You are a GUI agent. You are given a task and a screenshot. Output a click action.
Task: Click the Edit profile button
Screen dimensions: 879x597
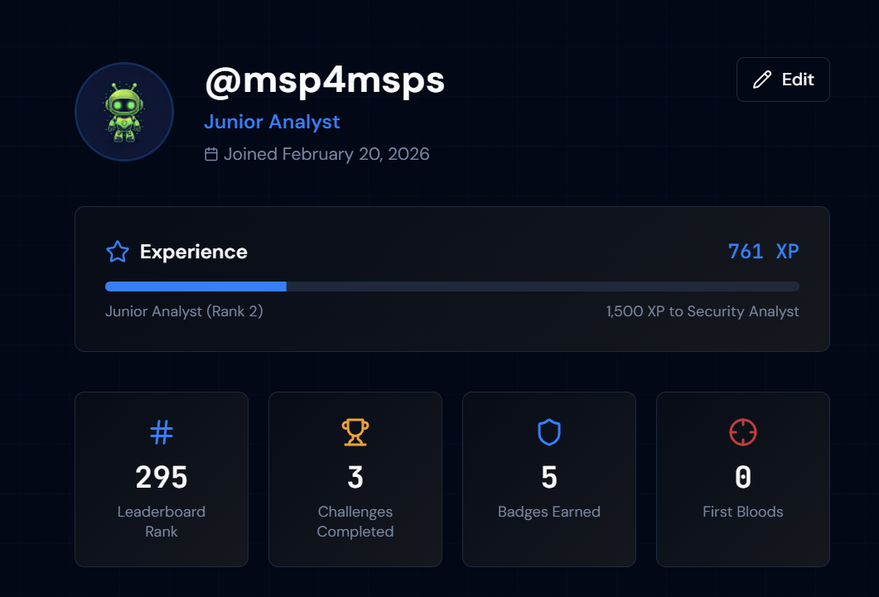(783, 79)
